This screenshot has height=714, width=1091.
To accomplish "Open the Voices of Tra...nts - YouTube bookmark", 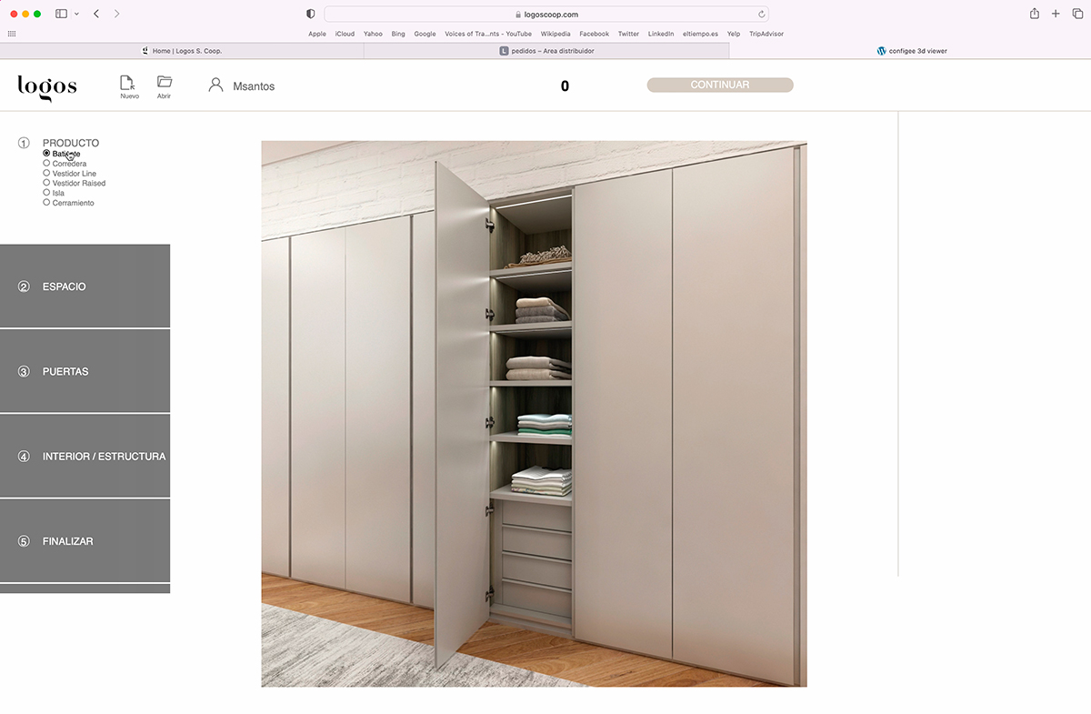I will [488, 34].
